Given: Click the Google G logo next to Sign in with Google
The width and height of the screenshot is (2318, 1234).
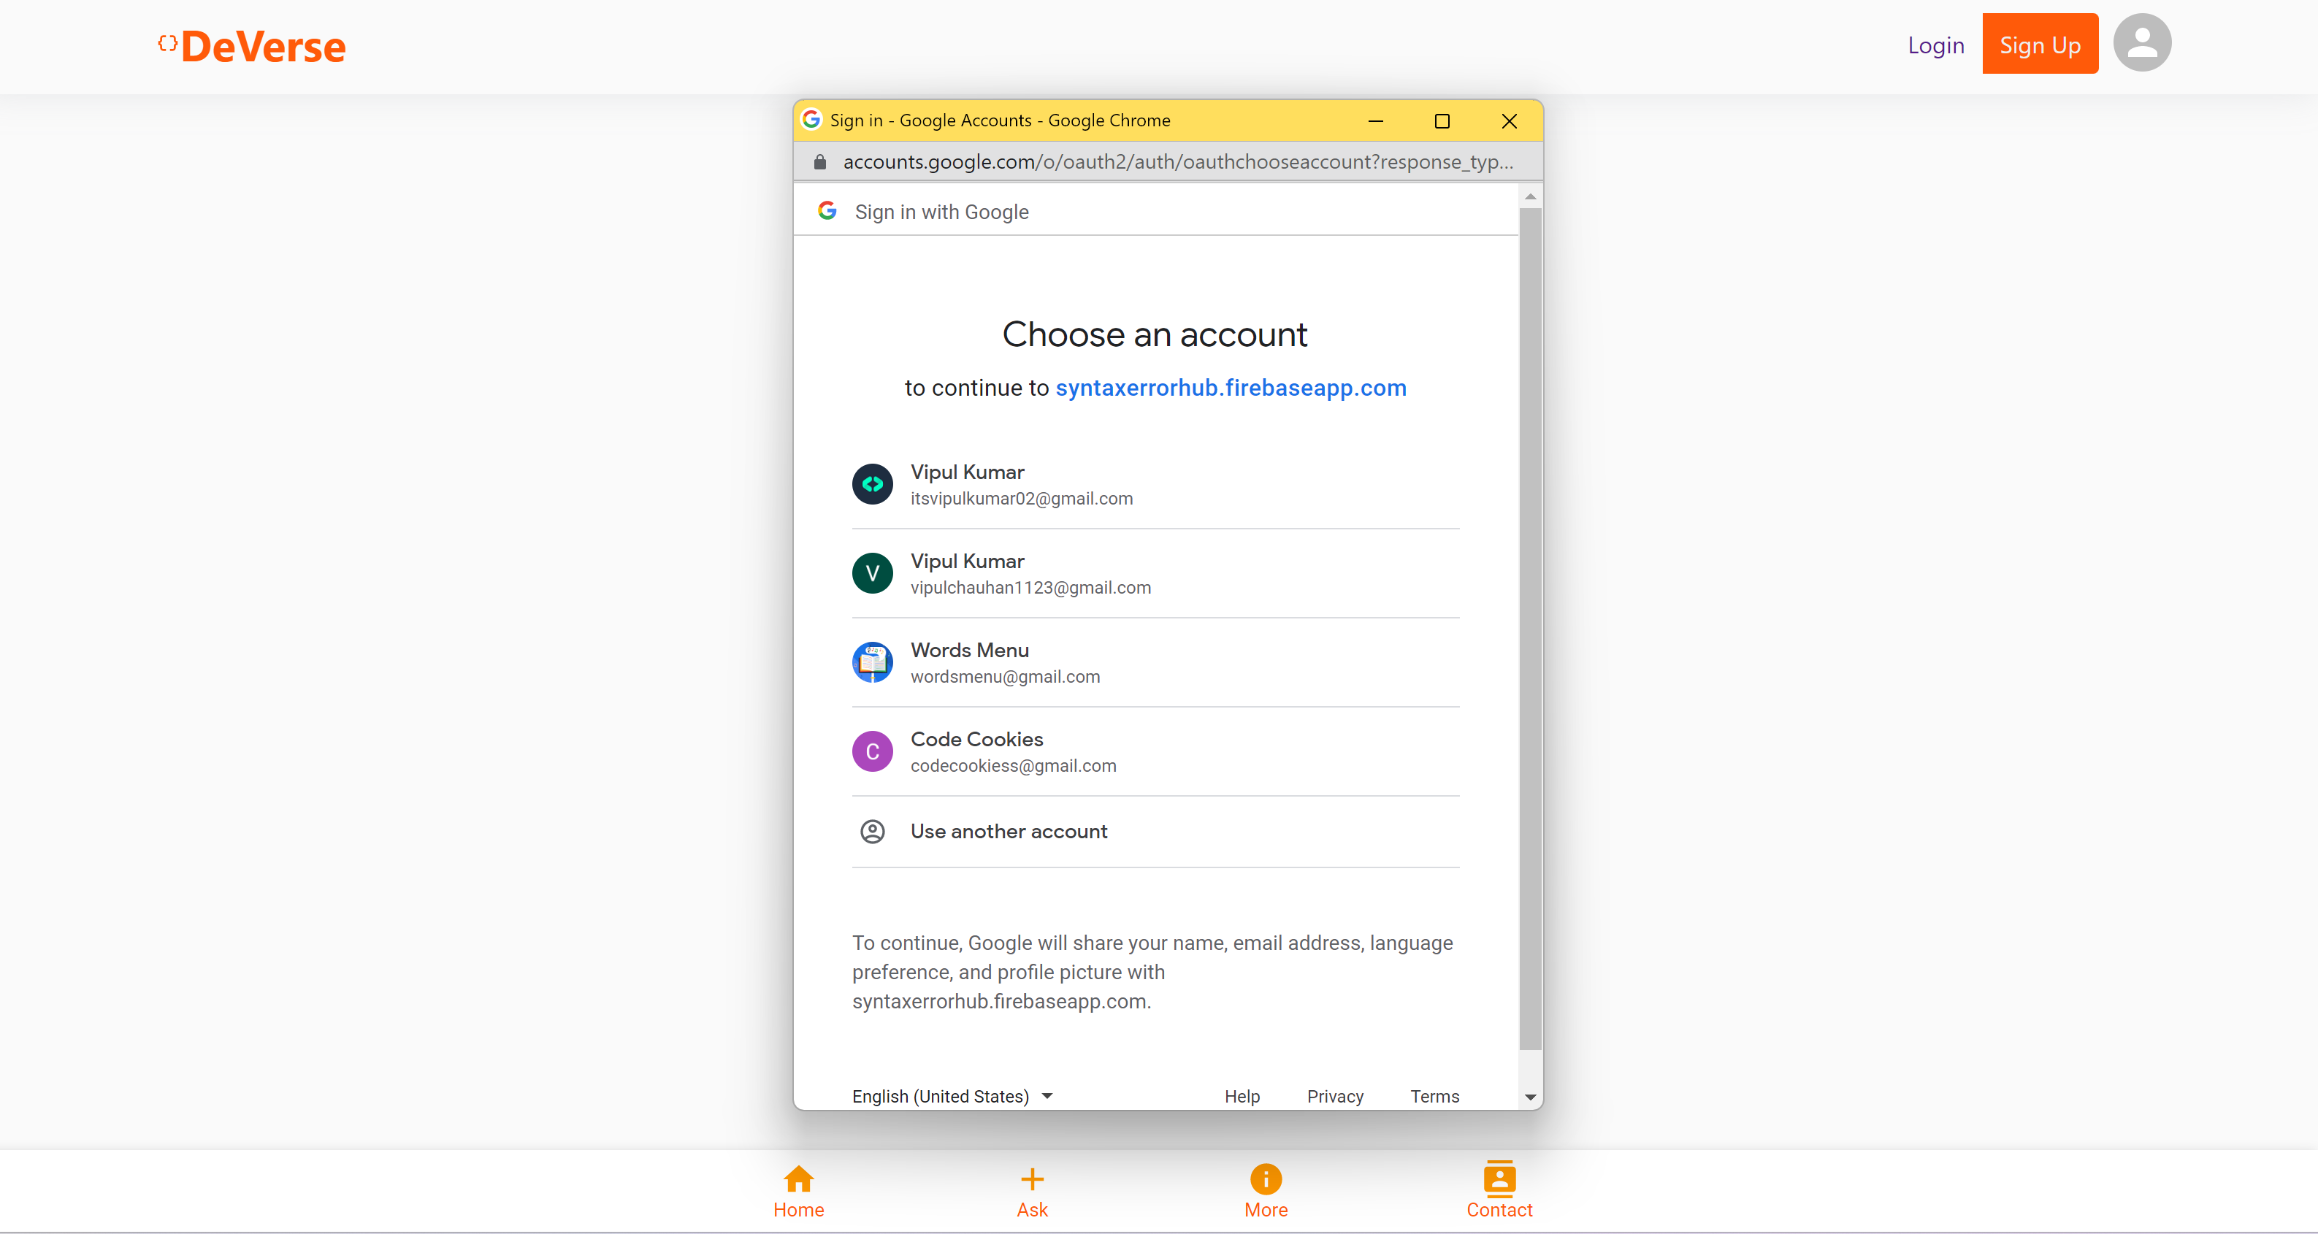Looking at the screenshot, I should [x=827, y=211].
